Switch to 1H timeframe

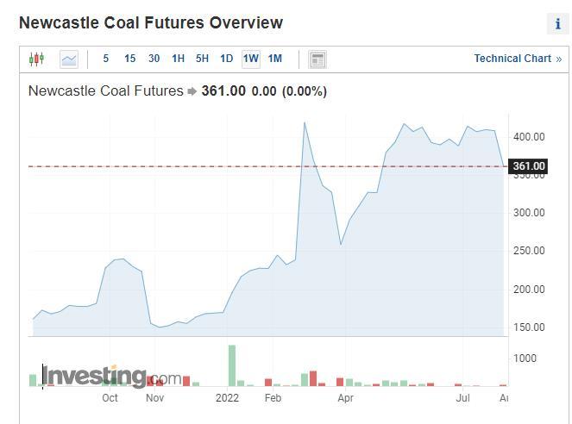[x=178, y=59]
